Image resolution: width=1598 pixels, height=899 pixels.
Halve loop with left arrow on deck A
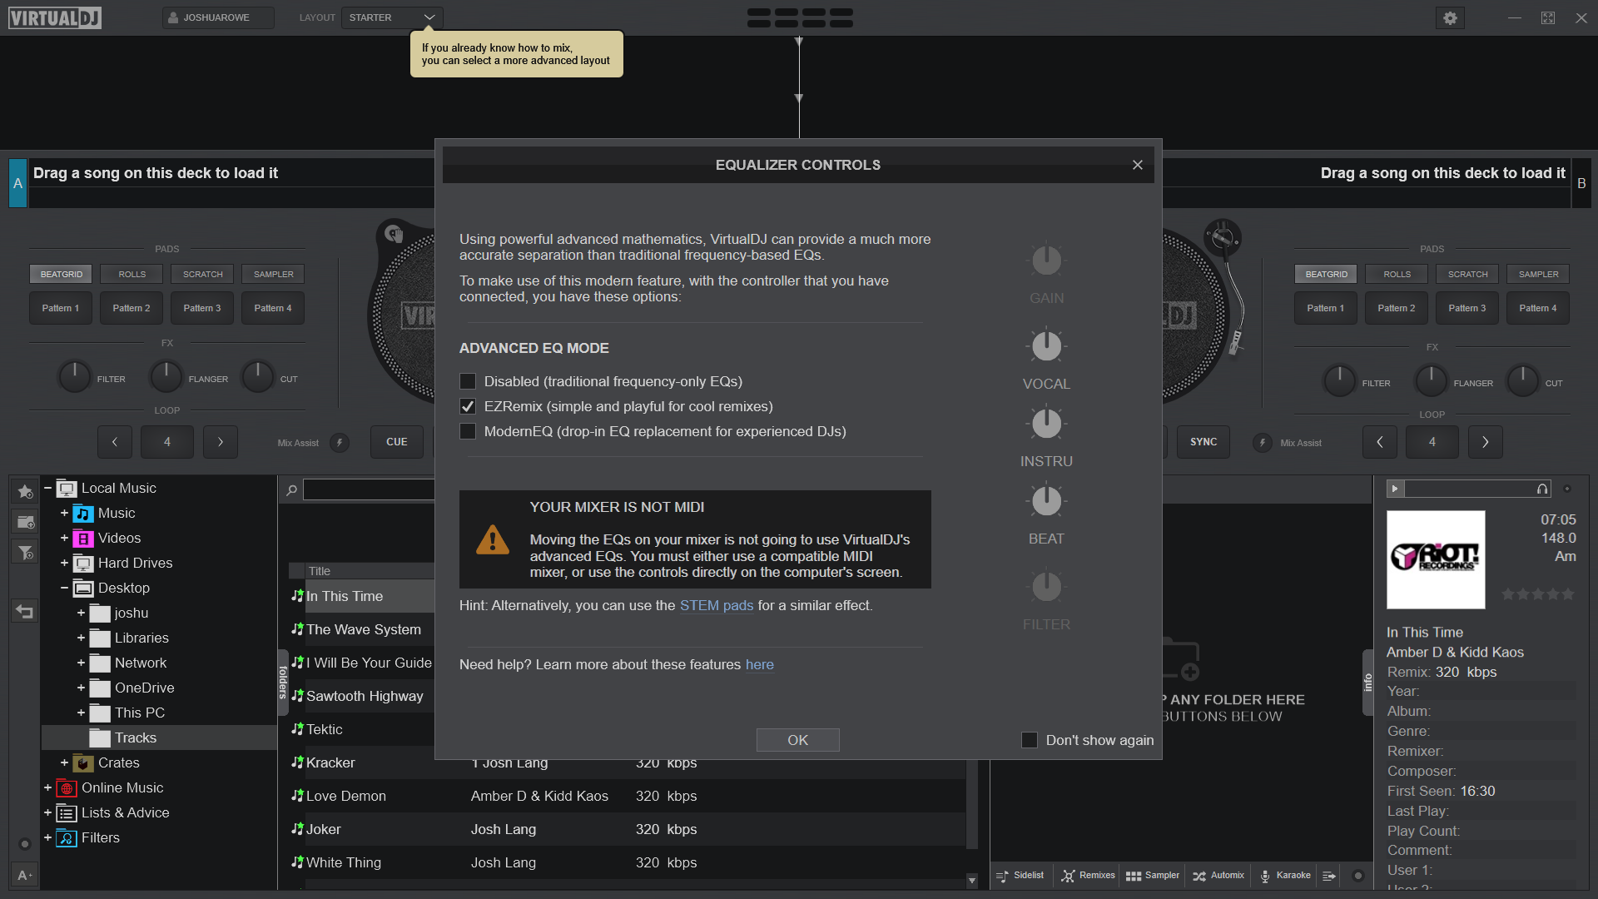tap(115, 442)
